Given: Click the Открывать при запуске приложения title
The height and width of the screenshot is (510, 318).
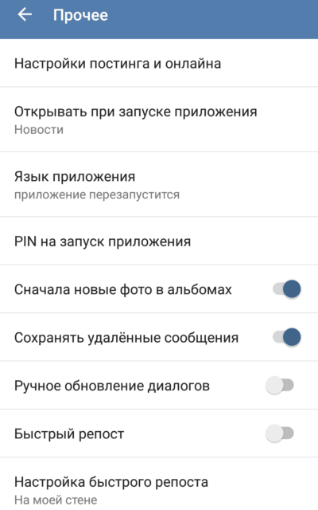Looking at the screenshot, I should point(136,112).
